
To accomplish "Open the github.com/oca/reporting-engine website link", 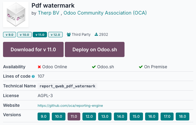I will 70,106.
